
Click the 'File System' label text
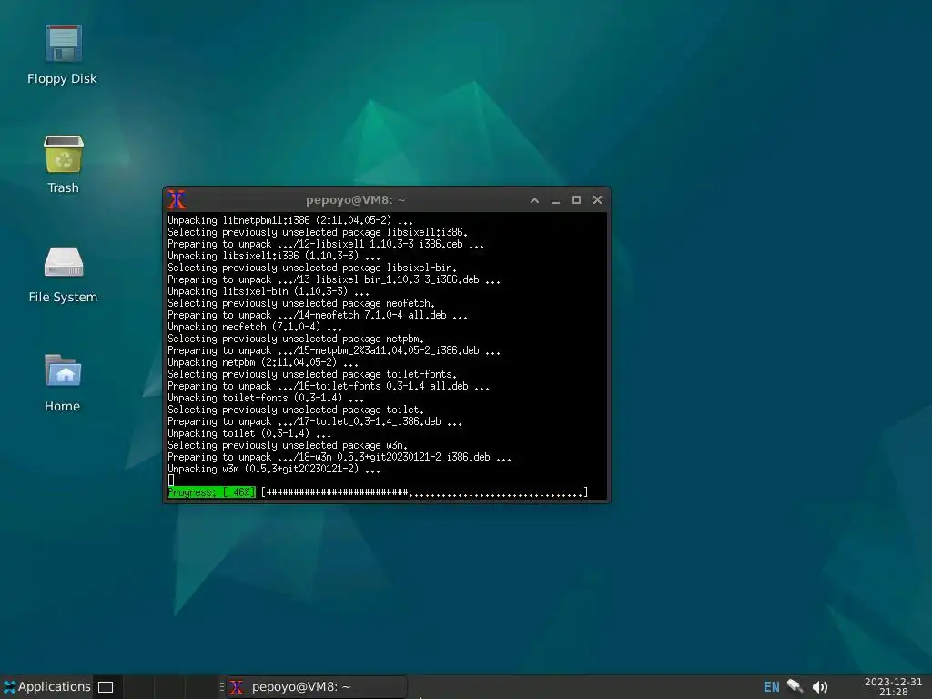click(63, 297)
